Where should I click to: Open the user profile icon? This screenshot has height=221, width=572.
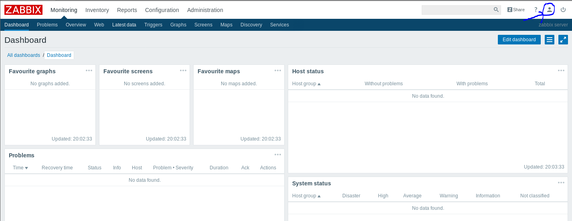550,9
